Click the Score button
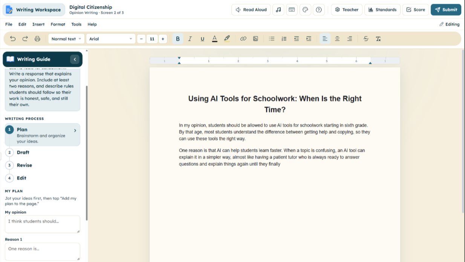The image size is (465, 262). (416, 10)
